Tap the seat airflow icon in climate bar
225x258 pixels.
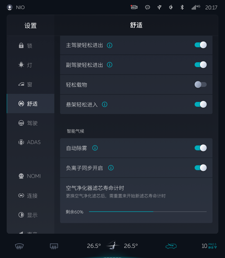113,246
